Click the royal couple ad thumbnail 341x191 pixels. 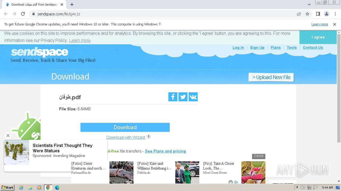click(x=187, y=172)
